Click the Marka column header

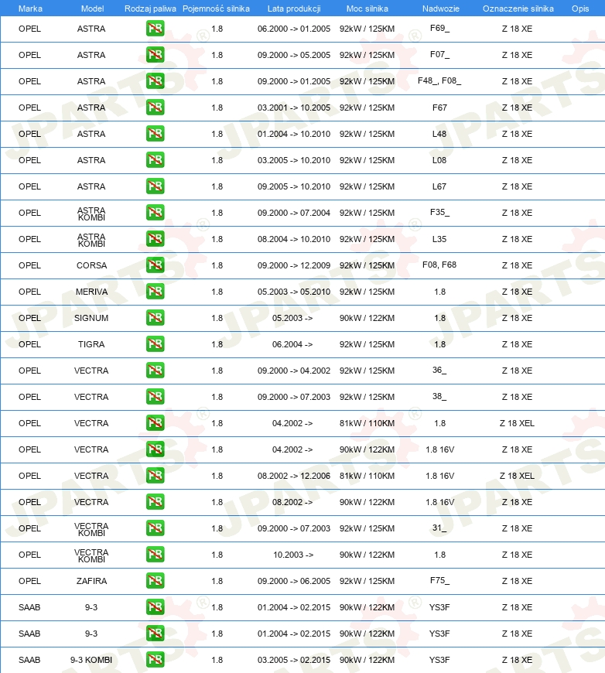point(30,9)
